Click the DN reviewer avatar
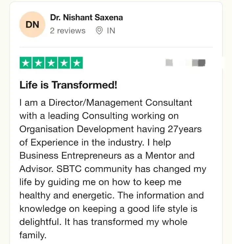This screenshot has width=232, height=244. (33, 24)
